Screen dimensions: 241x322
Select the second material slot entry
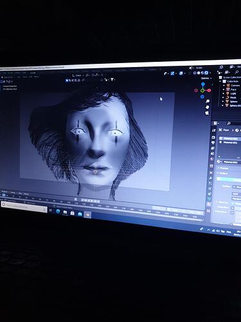[x=229, y=142]
